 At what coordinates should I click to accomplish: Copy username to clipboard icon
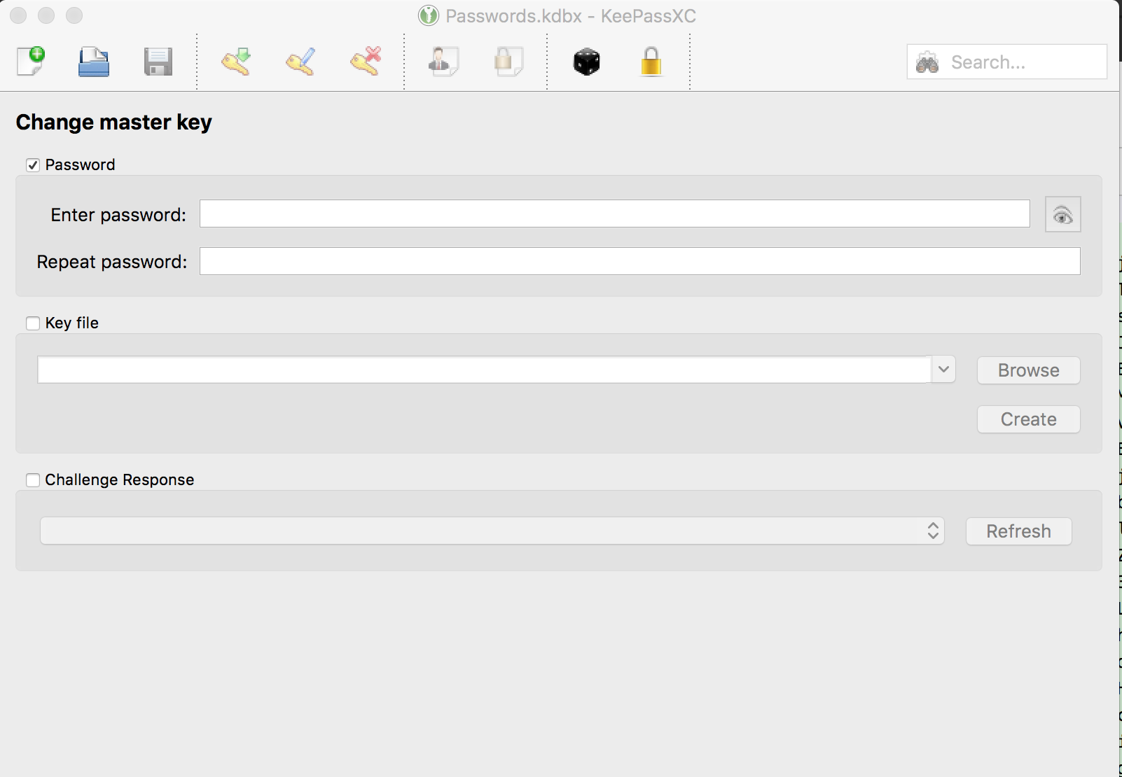(x=443, y=62)
